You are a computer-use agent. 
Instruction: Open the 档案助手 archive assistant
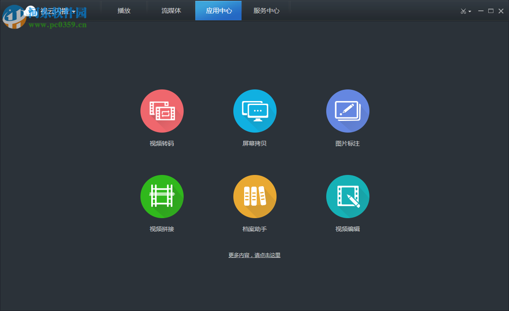(255, 196)
